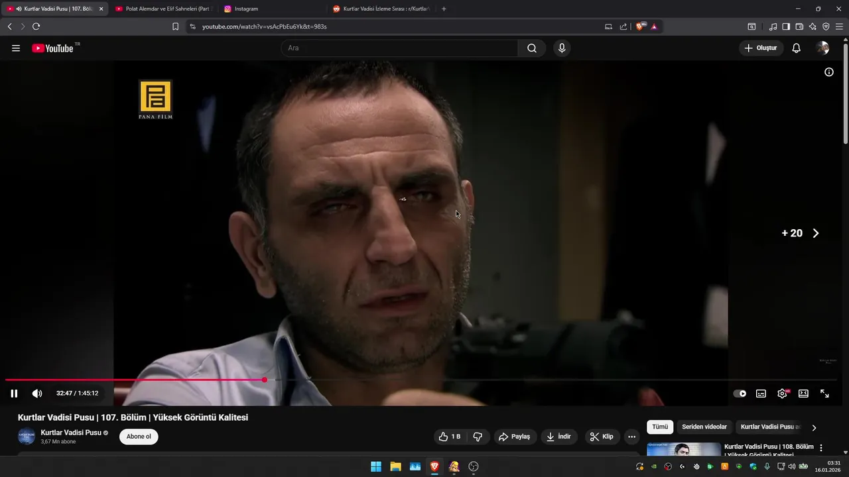Screen dimensions: 849x477
Task: Go to the YouTube home logo
Action: pos(52,48)
